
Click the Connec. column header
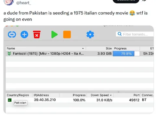click(x=148, y=95)
